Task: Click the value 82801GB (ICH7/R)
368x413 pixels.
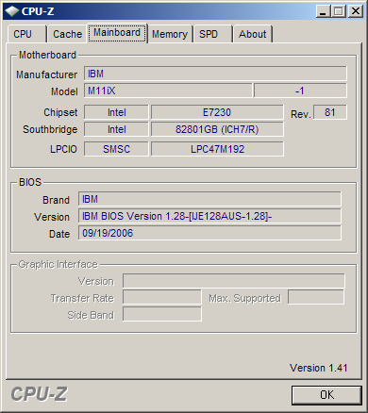Action: point(217,129)
